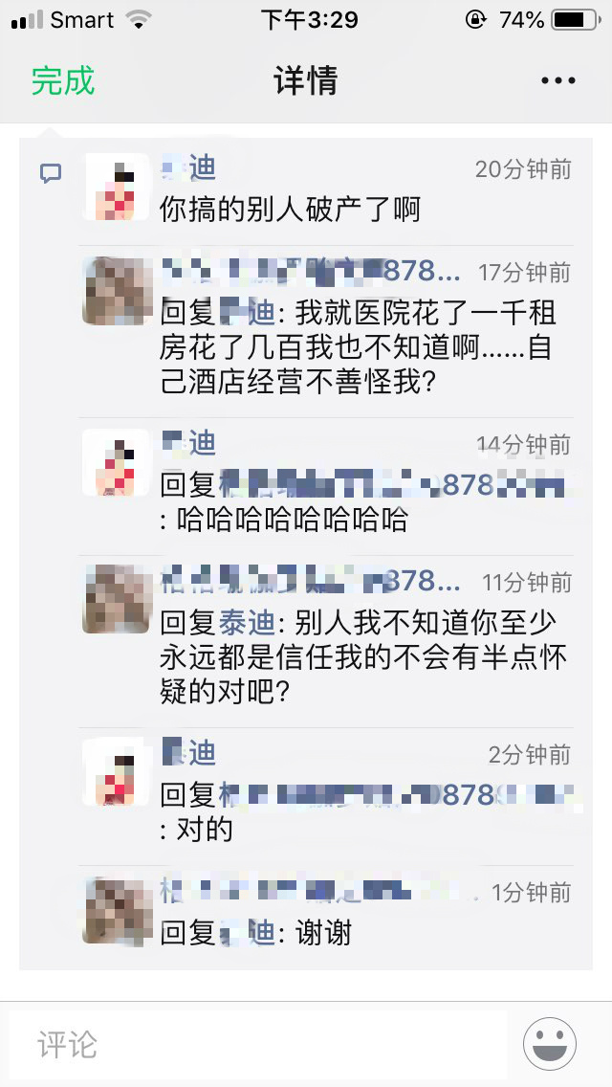The height and width of the screenshot is (1087, 612).
Task: Open avatar of the 2分钟前 commenter
Action: pos(116,771)
